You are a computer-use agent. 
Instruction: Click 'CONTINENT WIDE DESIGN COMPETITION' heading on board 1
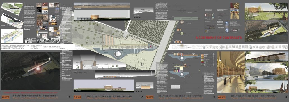coord(36,96)
